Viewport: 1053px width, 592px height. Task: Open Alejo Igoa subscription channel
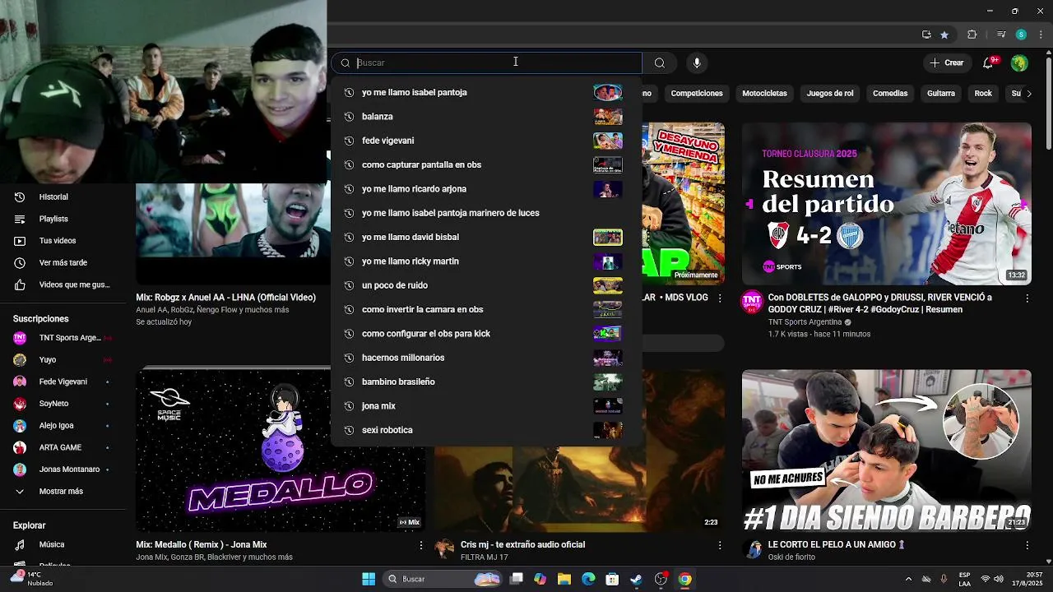pos(63,426)
